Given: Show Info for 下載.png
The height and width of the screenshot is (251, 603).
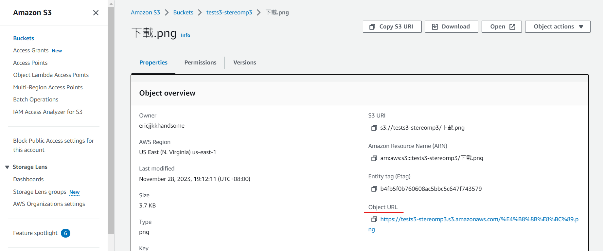Looking at the screenshot, I should pyautogui.click(x=186, y=35).
